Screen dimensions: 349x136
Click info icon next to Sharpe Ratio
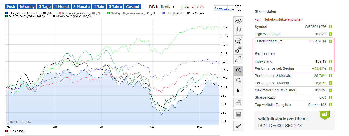tap(330, 97)
